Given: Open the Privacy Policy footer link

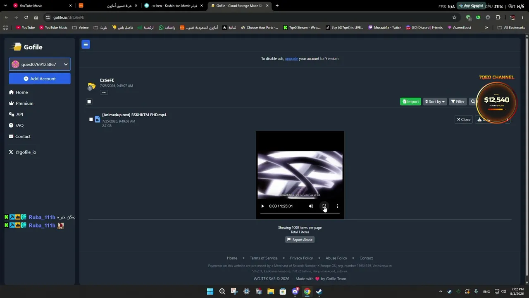Looking at the screenshot, I should click(301, 258).
